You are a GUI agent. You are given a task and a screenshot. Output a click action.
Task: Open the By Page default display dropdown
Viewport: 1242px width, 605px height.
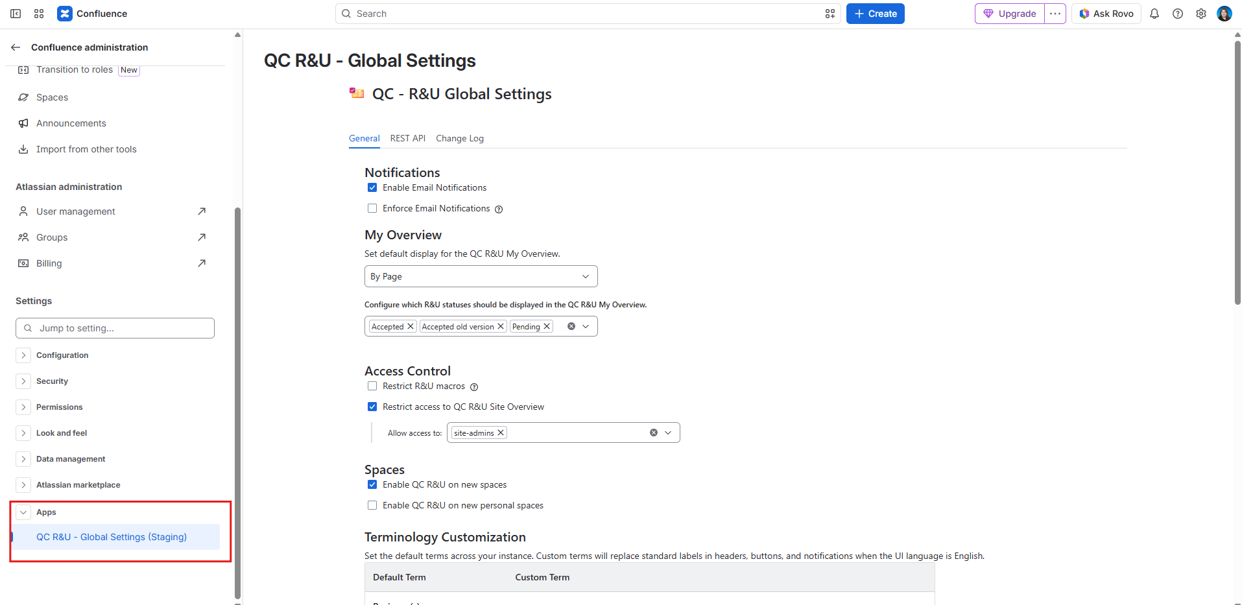pyautogui.click(x=481, y=276)
